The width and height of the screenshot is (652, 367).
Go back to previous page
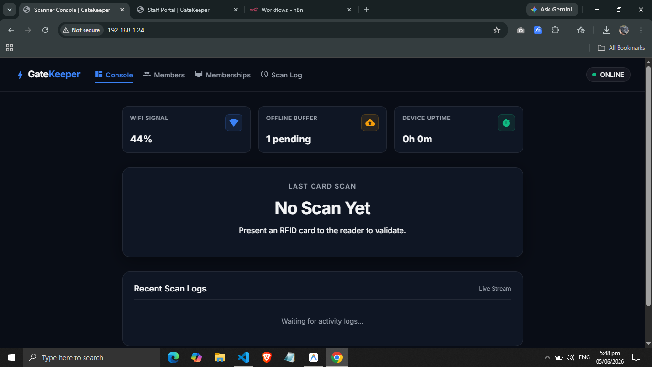11,30
